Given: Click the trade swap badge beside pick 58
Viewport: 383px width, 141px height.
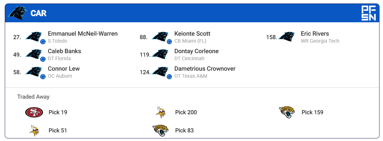Looking at the screenshot, I should (x=43, y=76).
